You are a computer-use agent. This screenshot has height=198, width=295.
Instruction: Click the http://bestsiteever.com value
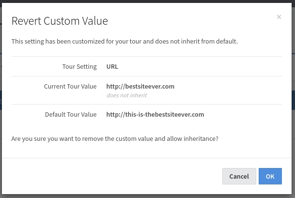140,87
